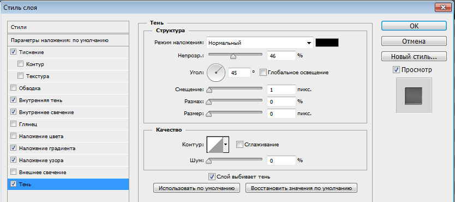Select the Наложение цвета row label

click(41, 136)
